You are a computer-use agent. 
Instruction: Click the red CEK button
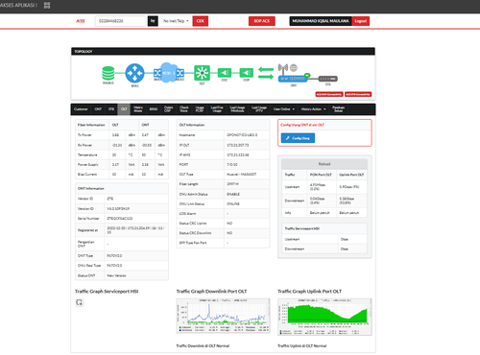pyautogui.click(x=201, y=21)
